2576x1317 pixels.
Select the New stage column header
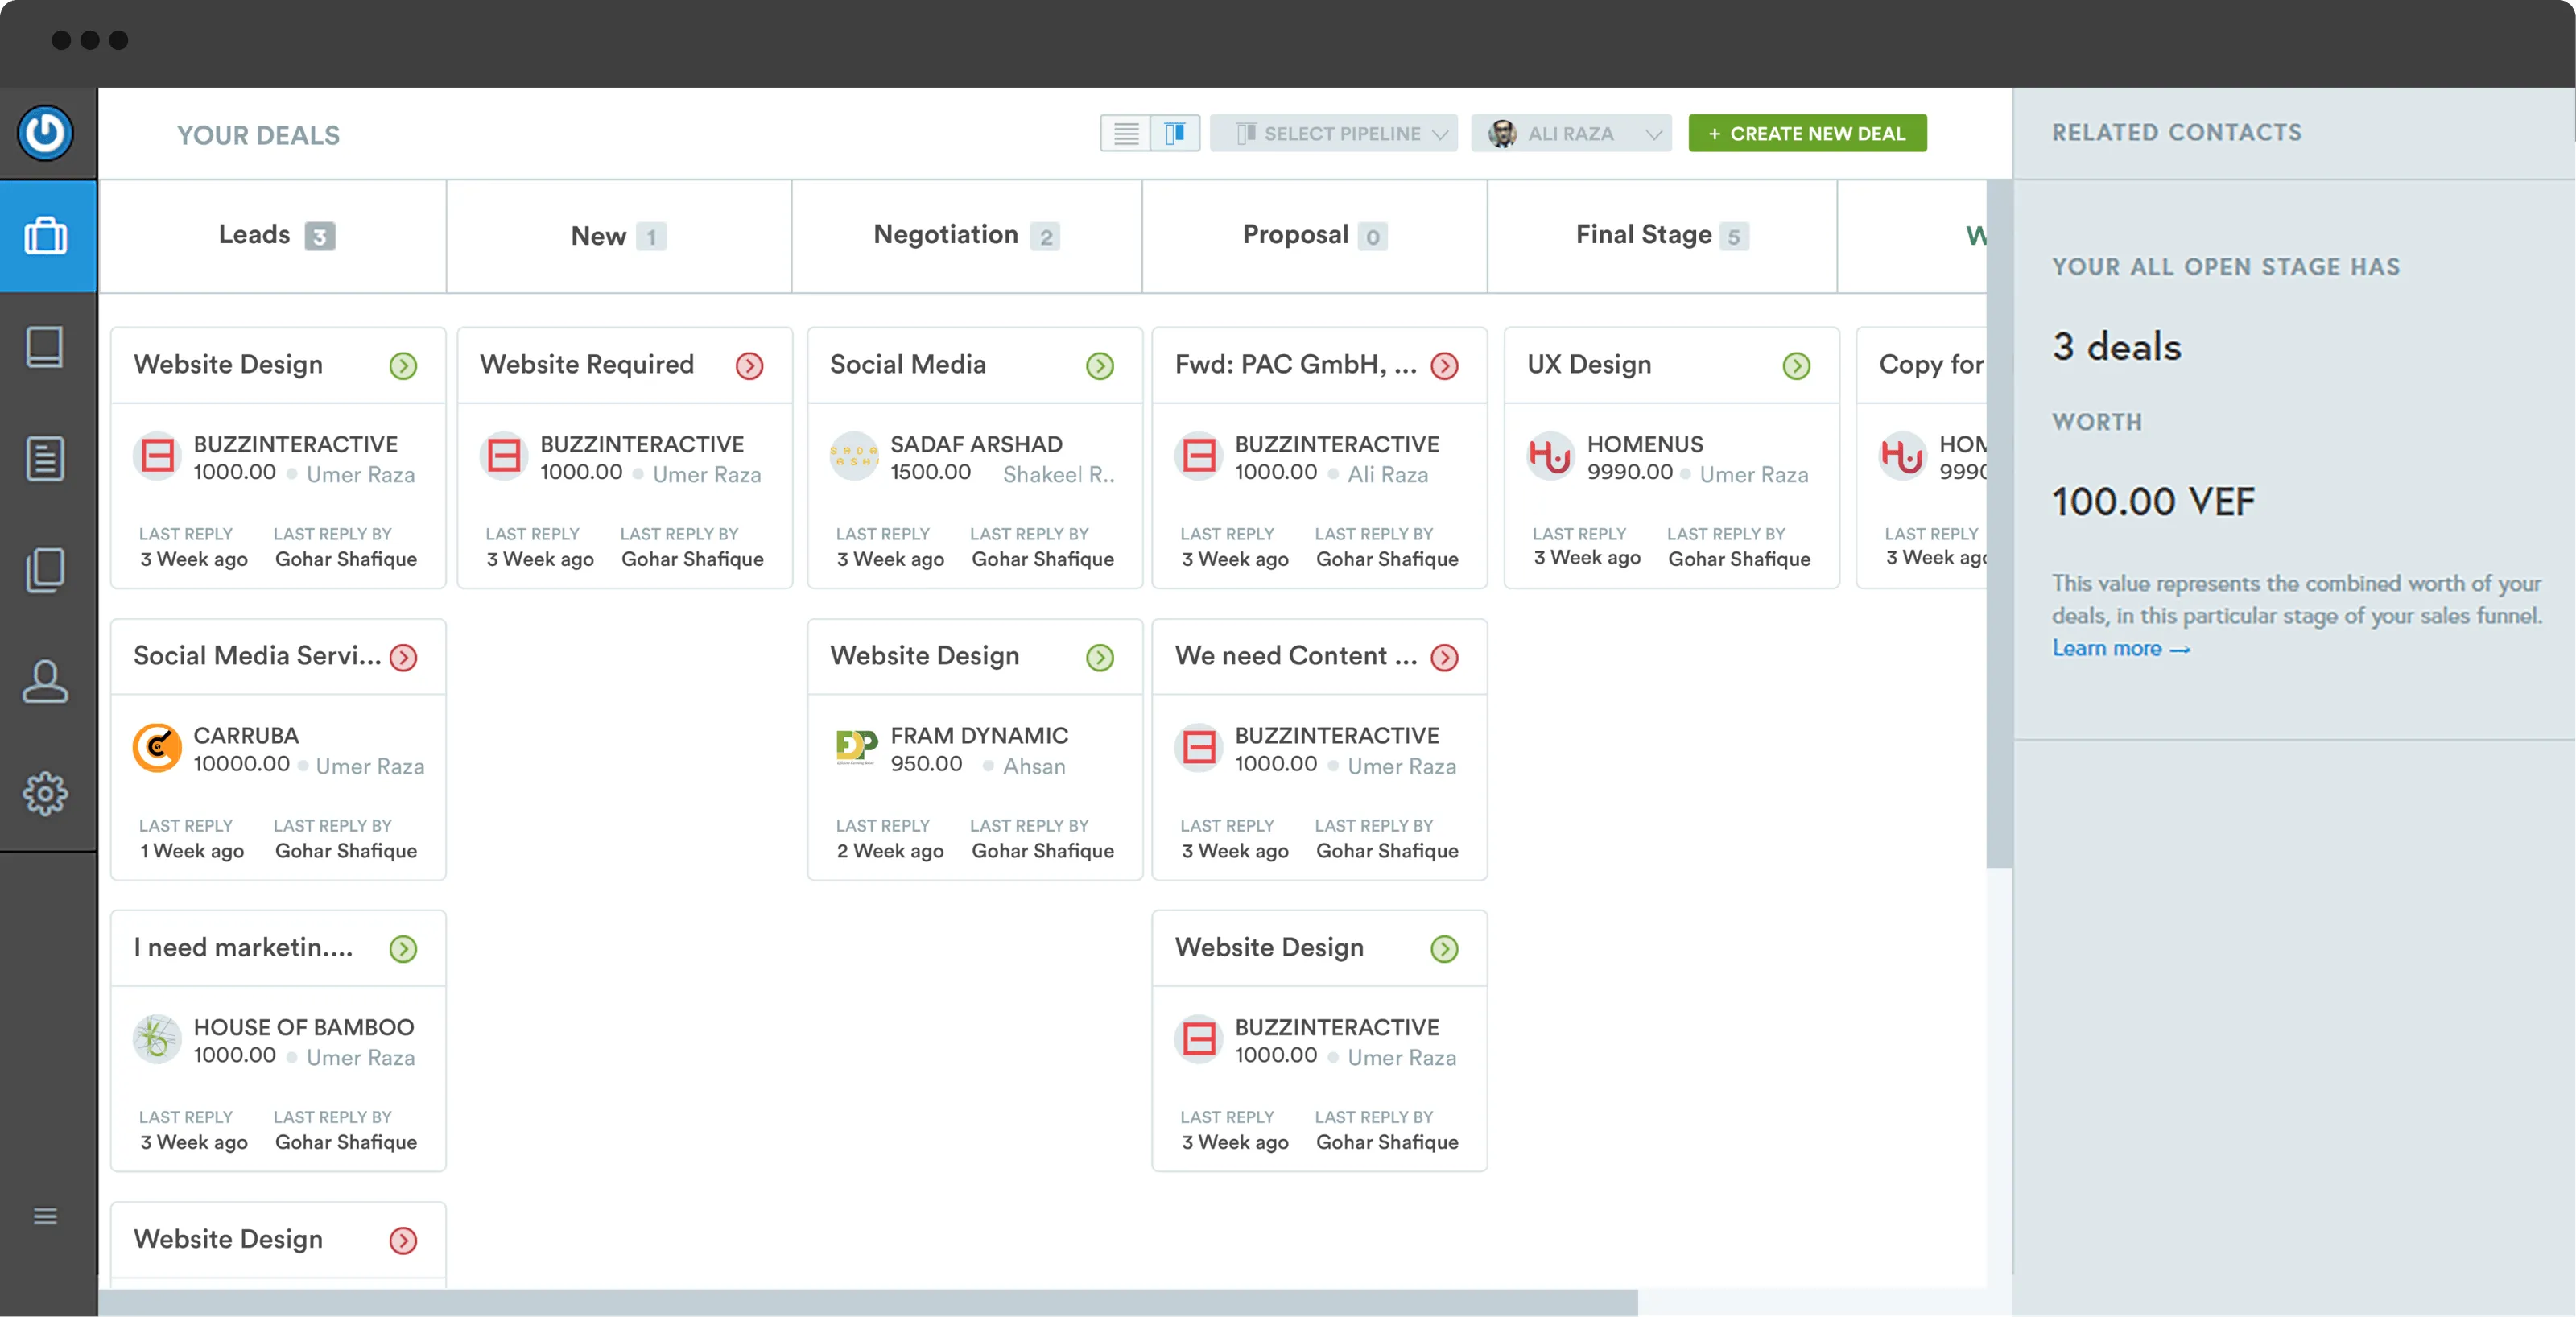pyautogui.click(x=619, y=236)
